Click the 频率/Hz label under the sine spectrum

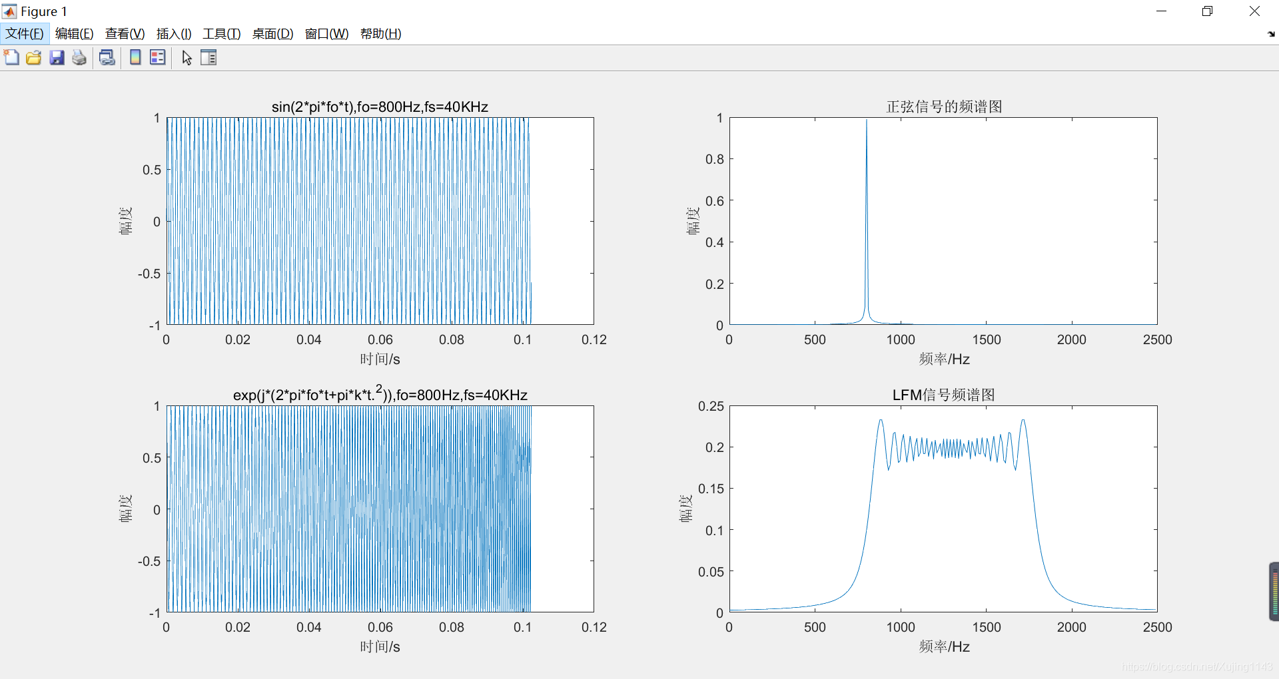point(944,359)
